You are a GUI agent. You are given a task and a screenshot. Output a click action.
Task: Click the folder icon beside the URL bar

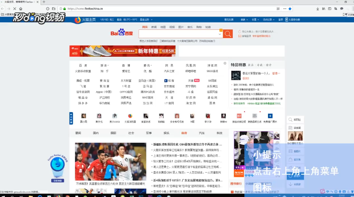click(x=54, y=9)
